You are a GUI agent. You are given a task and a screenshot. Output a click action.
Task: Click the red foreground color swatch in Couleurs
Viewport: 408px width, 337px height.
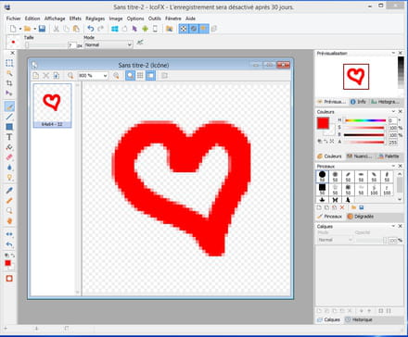323,123
